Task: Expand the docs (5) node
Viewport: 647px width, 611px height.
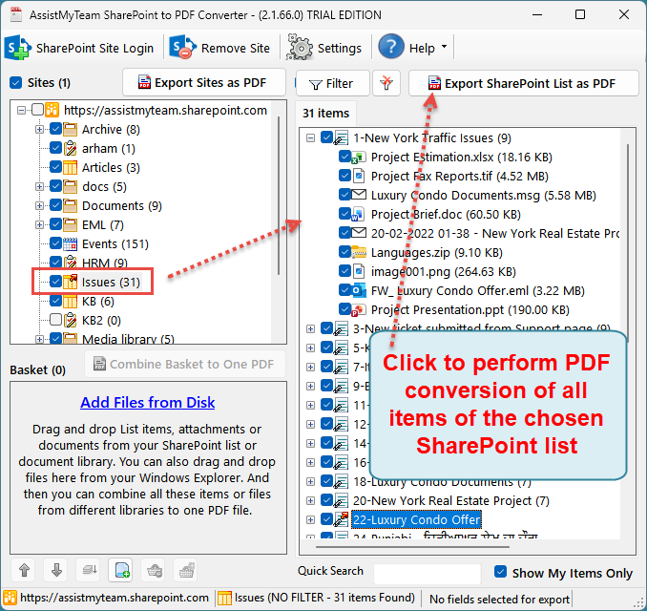Action: click(x=39, y=186)
